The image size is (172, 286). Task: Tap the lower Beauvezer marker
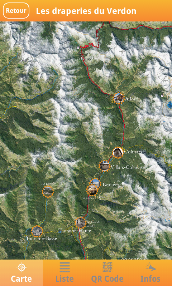pyautogui.click(x=92, y=190)
